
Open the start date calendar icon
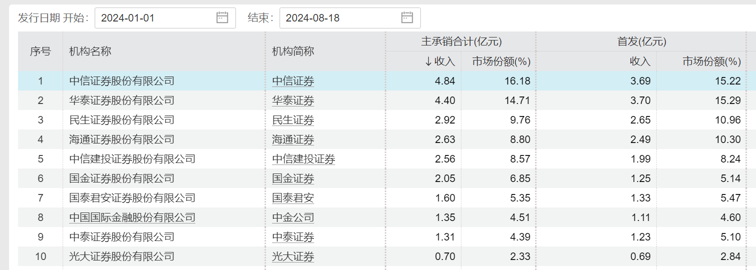click(x=222, y=17)
